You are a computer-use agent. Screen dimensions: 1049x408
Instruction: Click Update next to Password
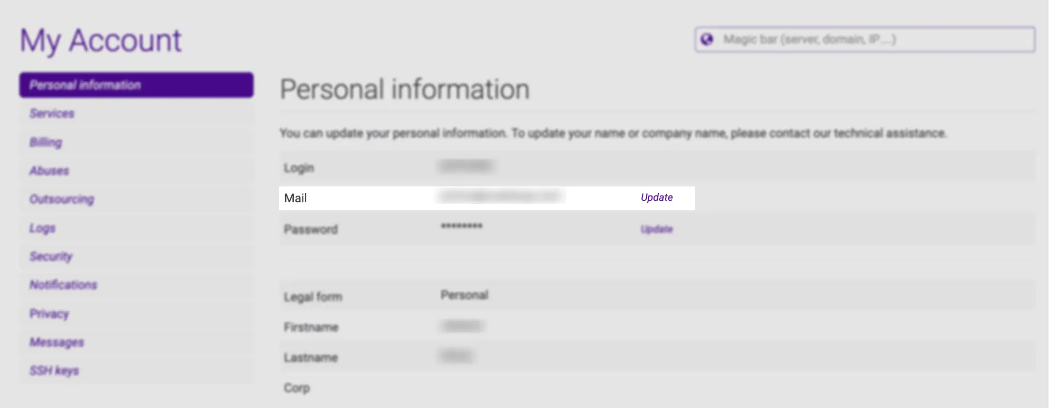656,229
